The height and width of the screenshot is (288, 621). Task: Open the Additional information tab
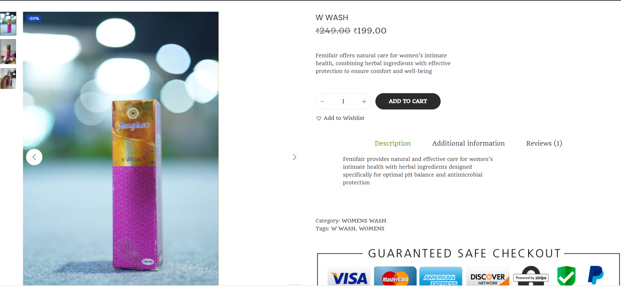468,143
